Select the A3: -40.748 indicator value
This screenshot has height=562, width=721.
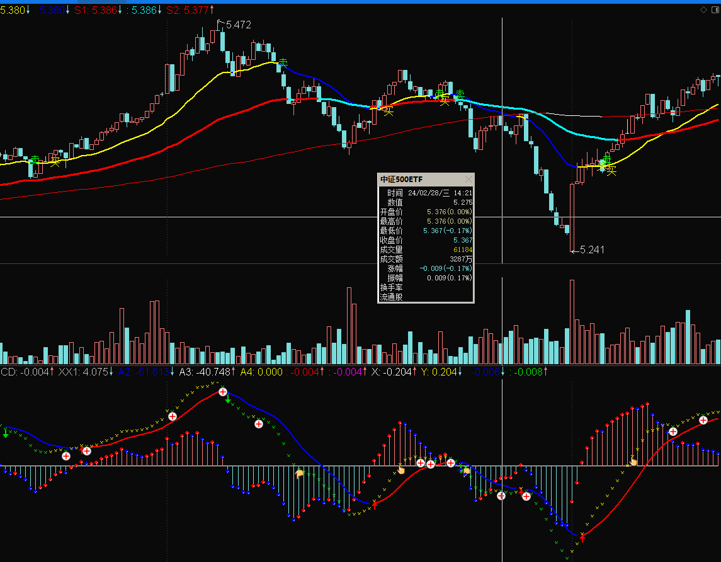(205, 372)
